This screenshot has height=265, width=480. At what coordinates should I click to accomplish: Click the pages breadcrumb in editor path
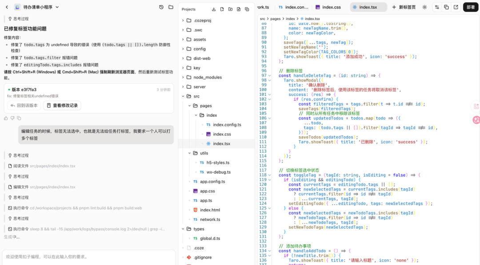[275, 19]
